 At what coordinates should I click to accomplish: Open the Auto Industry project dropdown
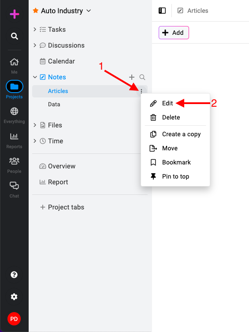(x=89, y=11)
